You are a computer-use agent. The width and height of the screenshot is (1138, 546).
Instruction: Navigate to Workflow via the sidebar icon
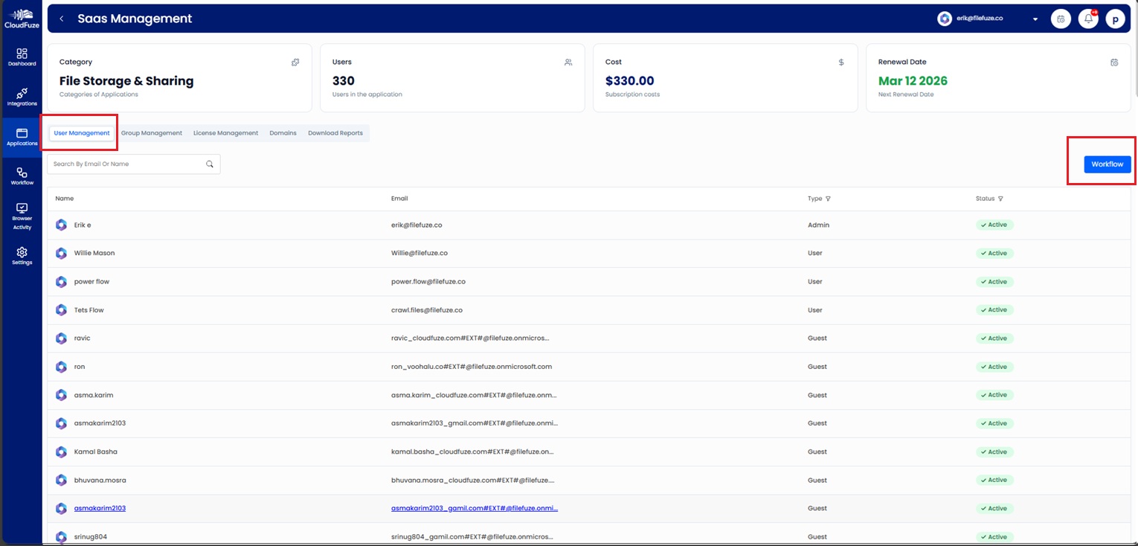22,176
